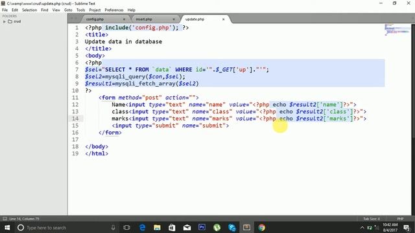
Task: Click 'Type here to search' box
Action: click(x=66, y=227)
